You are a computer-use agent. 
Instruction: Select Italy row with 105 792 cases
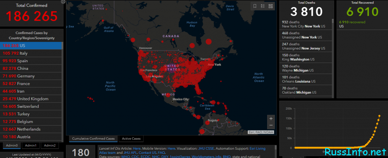coord(31,53)
